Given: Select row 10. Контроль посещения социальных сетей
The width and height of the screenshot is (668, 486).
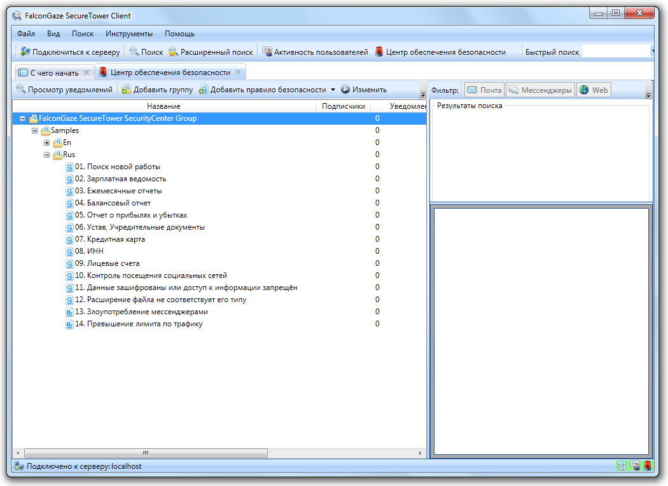Looking at the screenshot, I should pyautogui.click(x=219, y=275).
